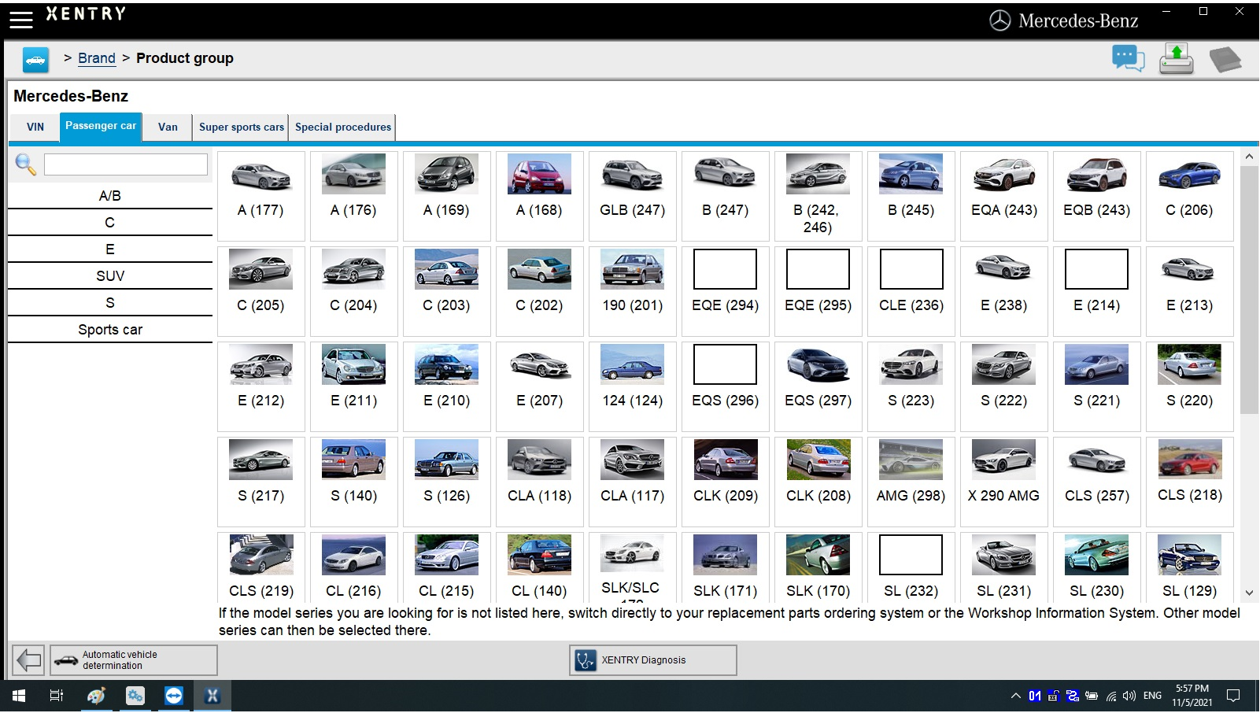The width and height of the screenshot is (1260, 713).
Task: Select E (238) model series
Action: 1004,291
